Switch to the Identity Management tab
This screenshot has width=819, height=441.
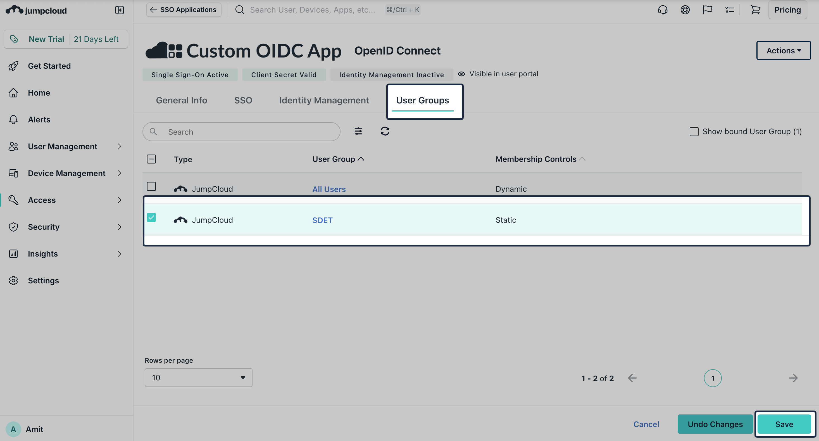point(324,100)
